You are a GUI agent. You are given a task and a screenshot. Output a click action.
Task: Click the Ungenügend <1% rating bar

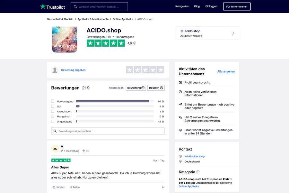pos(115,121)
